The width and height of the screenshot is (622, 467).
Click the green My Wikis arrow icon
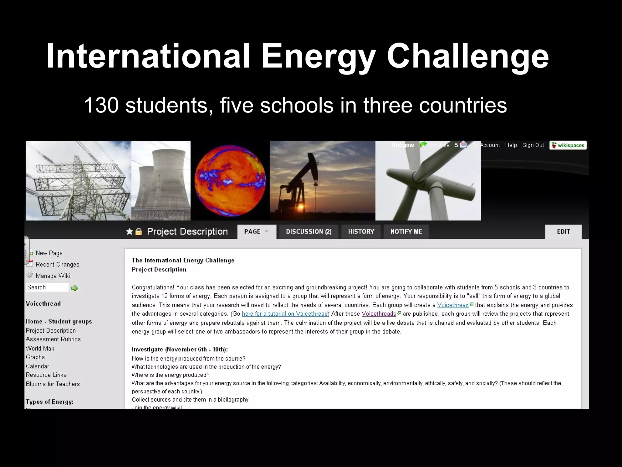423,145
